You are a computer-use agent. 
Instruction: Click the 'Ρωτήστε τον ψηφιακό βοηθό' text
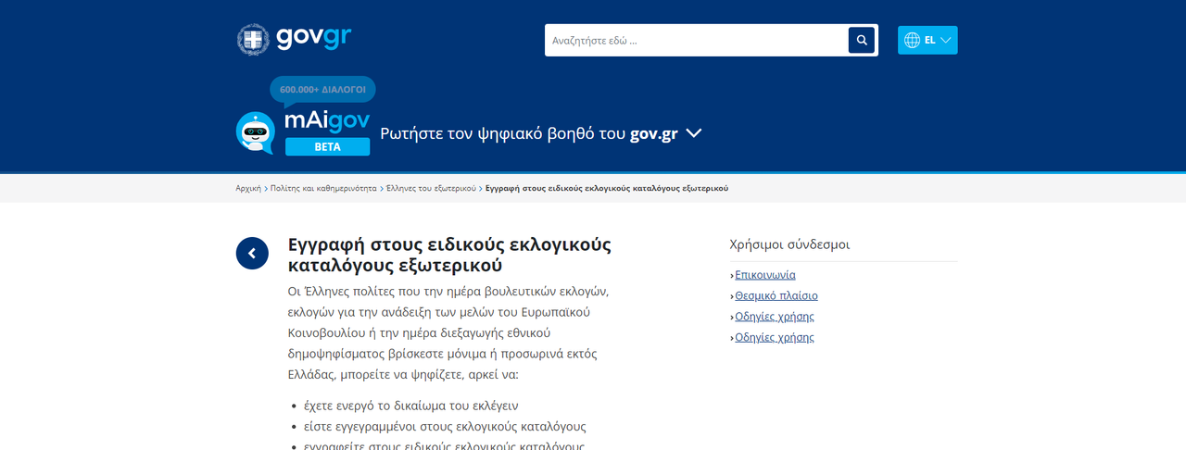point(529,133)
